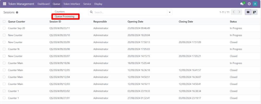Choose Counters in Queue menu
This screenshot has height=104, width=261.
coord(60,12)
